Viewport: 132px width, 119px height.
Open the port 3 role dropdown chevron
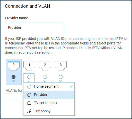pos(60,81)
